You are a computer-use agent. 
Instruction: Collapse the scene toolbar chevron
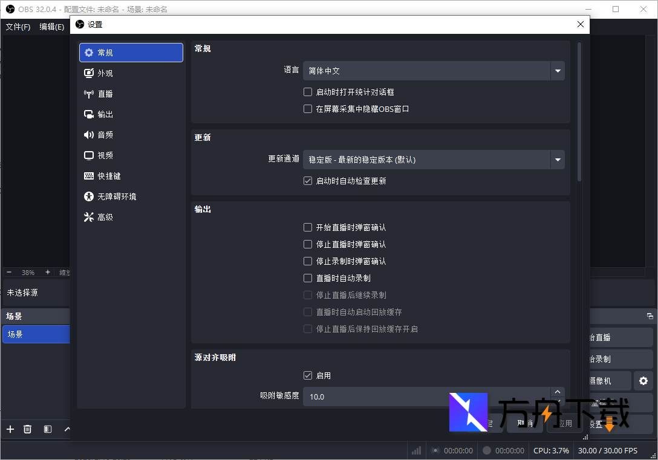coord(67,429)
